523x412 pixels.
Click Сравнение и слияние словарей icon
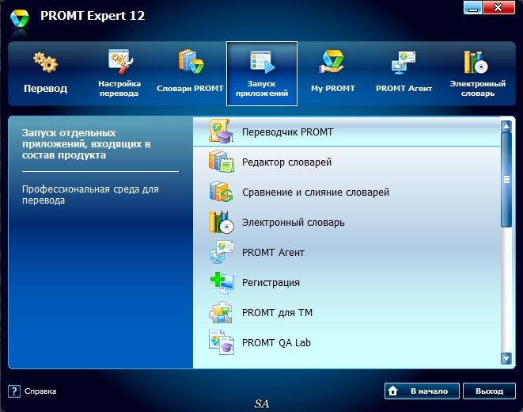[221, 191]
